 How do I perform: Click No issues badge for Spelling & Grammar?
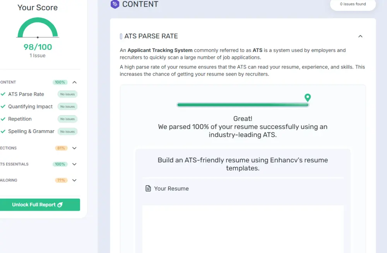(x=67, y=131)
